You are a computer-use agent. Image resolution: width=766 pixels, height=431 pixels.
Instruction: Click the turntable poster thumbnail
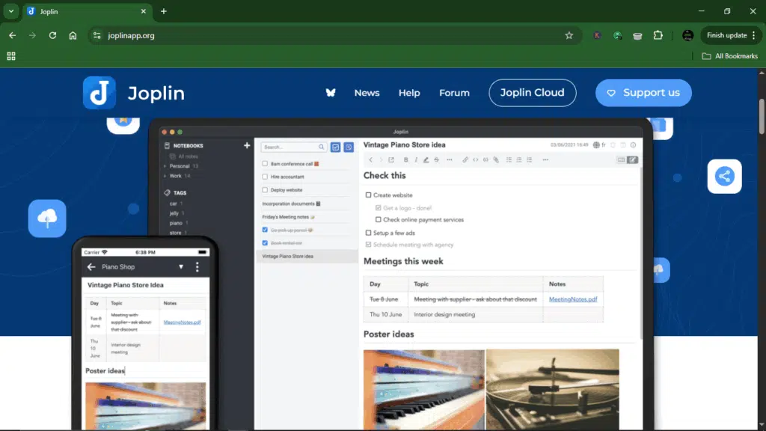click(553, 389)
